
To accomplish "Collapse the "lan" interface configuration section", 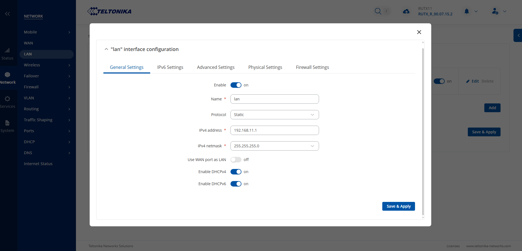I will tap(106, 49).
